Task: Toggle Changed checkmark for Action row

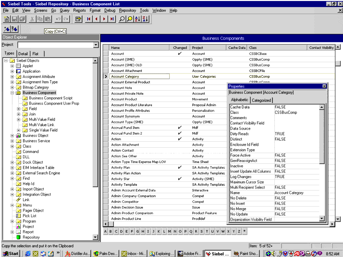Action: [180, 139]
